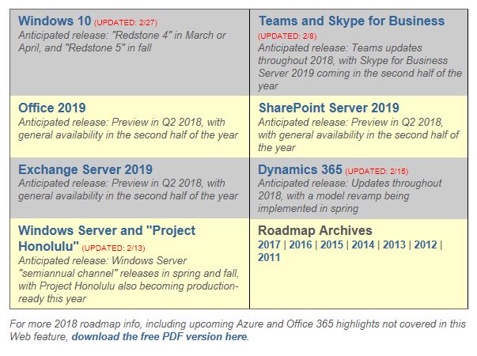Click the red "UPDATED: 2/15" label
Screen dimensions: 477x356
tap(376, 171)
